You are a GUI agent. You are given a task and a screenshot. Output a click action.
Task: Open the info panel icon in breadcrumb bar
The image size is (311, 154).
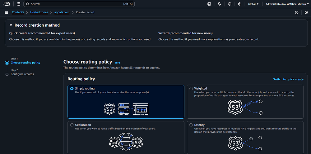point(296,12)
